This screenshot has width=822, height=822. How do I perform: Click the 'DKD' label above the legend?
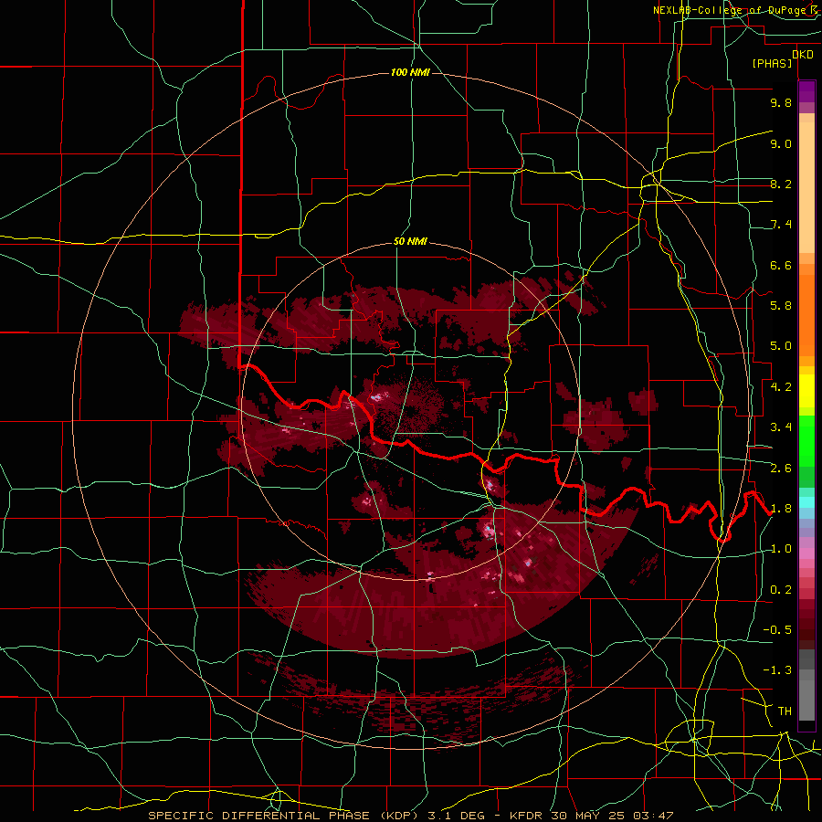pyautogui.click(x=803, y=55)
